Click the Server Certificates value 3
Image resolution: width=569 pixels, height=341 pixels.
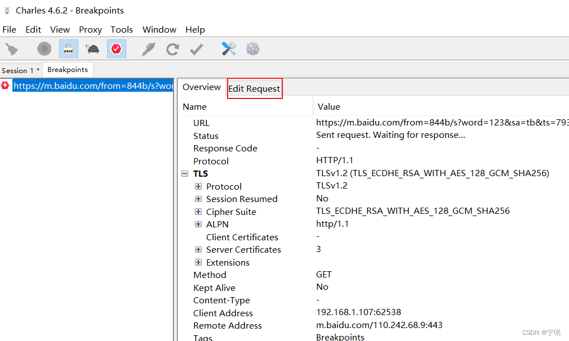pyautogui.click(x=319, y=249)
